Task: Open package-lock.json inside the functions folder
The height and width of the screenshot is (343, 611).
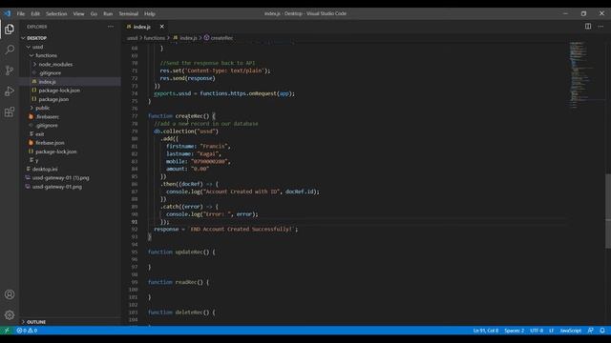Action: click(x=59, y=91)
